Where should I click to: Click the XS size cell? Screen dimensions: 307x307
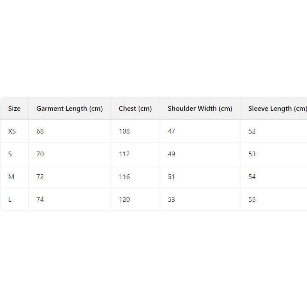pos(12,131)
